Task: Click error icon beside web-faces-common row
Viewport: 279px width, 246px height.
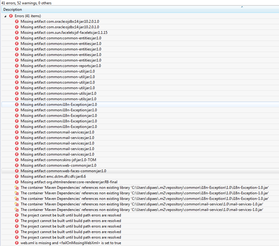Action: 17,171
